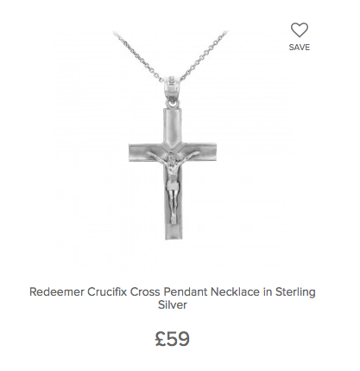This screenshot has height=371, width=360.
Task: Click the necklace chain on the left side
Action: 139,56
